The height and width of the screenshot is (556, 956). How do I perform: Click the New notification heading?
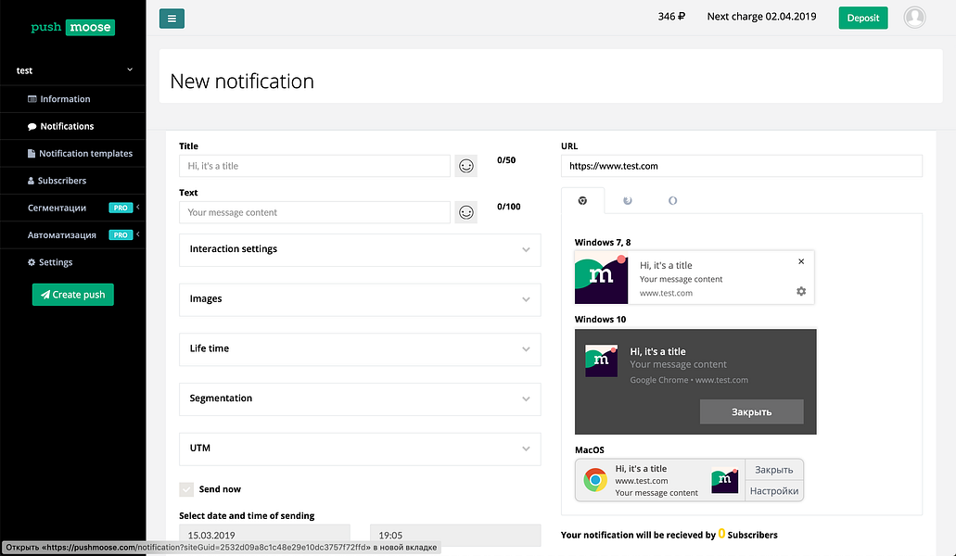tap(242, 81)
